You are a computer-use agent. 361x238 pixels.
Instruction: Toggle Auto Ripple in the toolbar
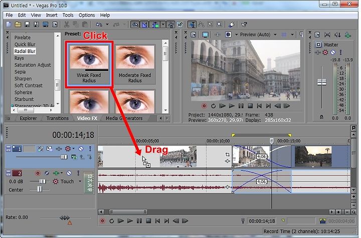pyautogui.click(x=155, y=24)
